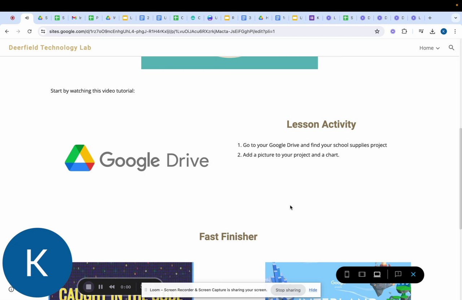This screenshot has width=462, height=300.
Task: Click the info icon at bottom left
Action: pos(11,289)
